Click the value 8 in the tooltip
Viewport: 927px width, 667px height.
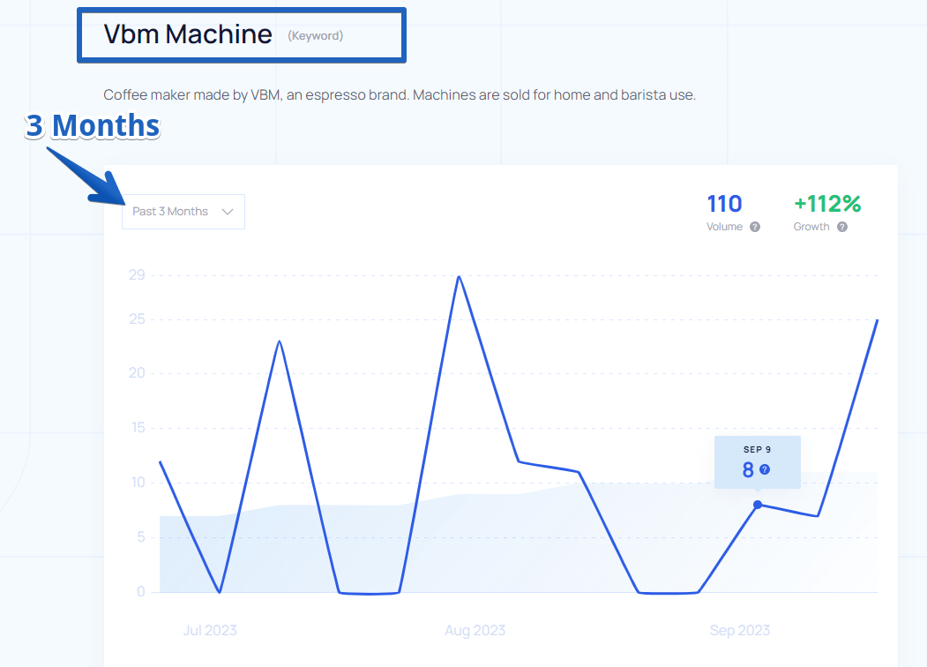[x=748, y=470]
